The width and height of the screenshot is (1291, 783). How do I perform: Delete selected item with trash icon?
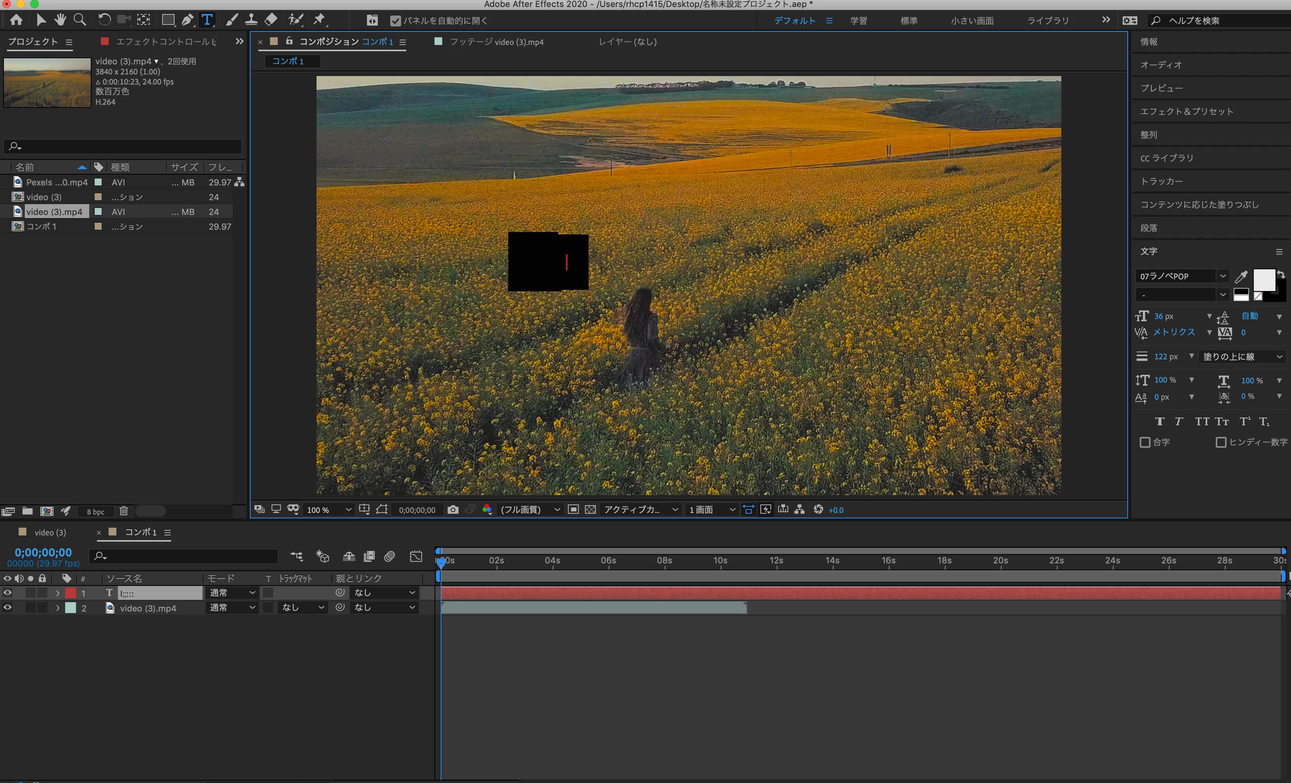pyautogui.click(x=124, y=511)
